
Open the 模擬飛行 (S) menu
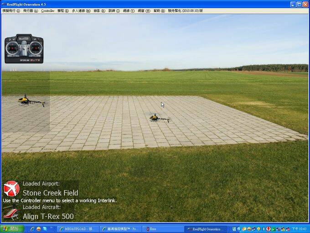[x=11, y=11]
